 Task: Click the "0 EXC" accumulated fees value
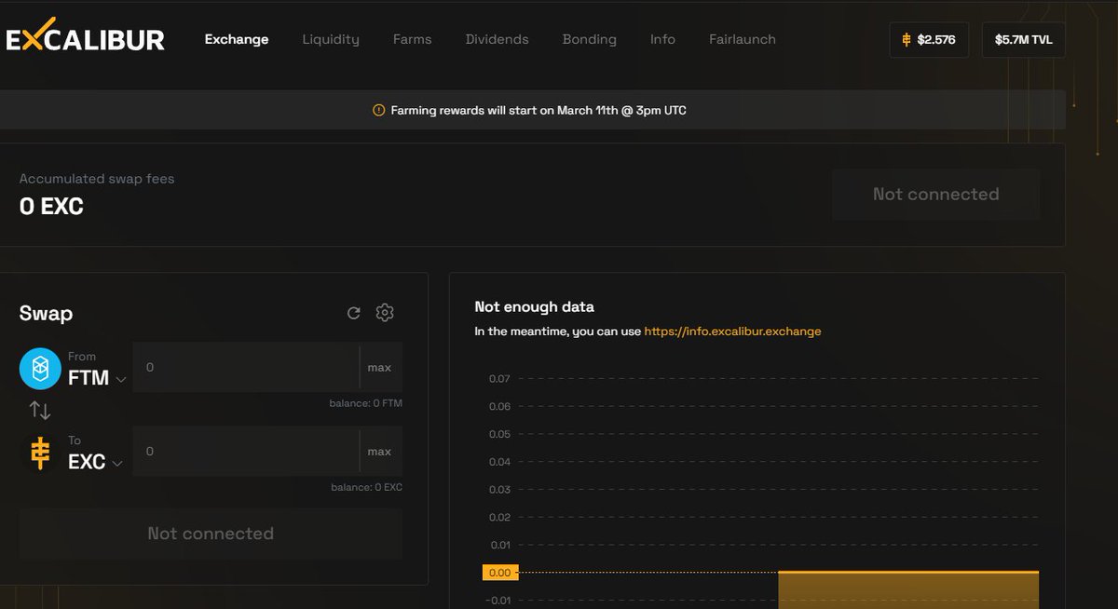(51, 207)
